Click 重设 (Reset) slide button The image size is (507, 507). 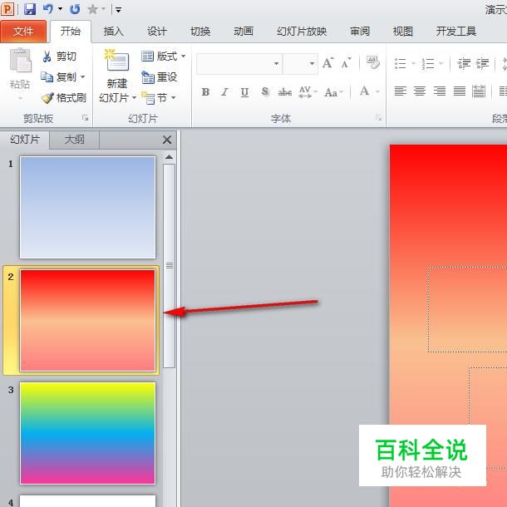point(160,77)
